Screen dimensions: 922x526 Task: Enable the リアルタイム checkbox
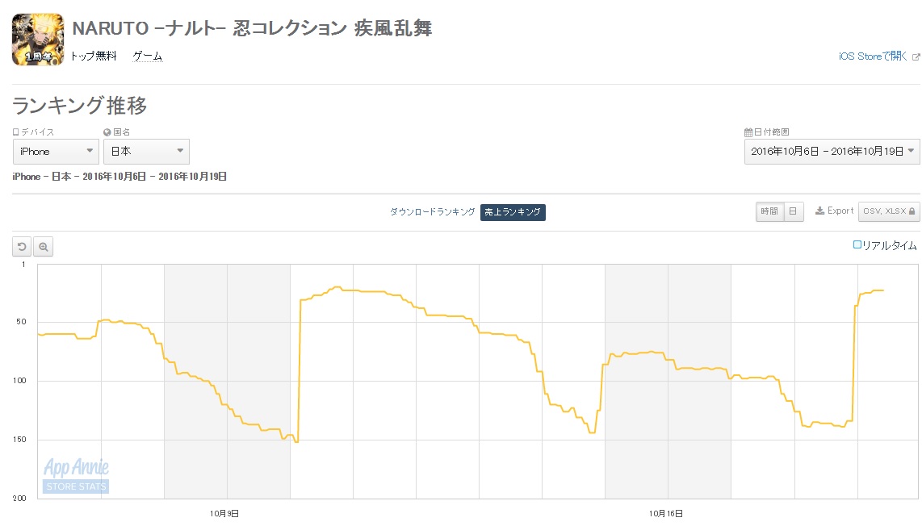click(x=857, y=244)
